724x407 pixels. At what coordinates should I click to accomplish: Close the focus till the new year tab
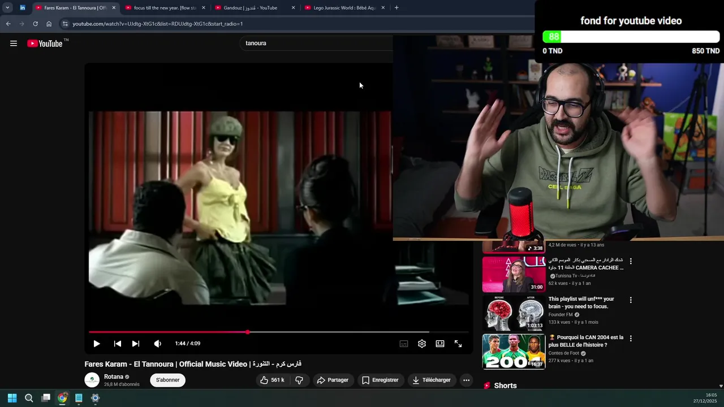click(x=204, y=8)
